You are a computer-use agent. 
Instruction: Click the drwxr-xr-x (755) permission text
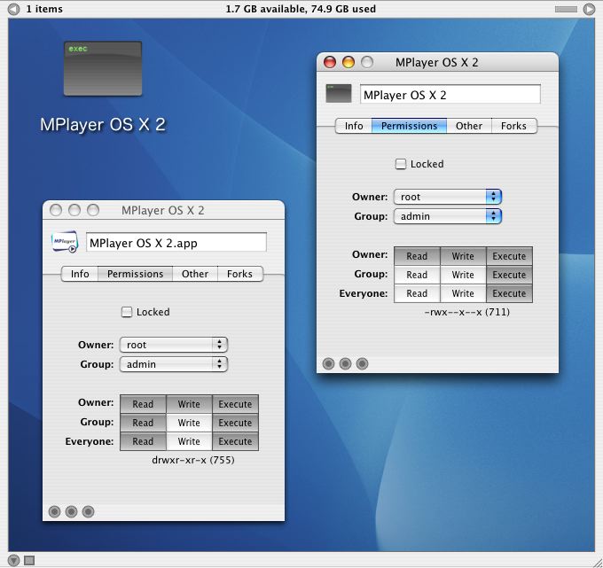pos(193,460)
